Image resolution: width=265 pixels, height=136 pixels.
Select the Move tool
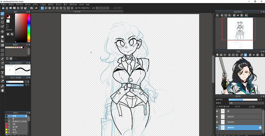pos(2,31)
